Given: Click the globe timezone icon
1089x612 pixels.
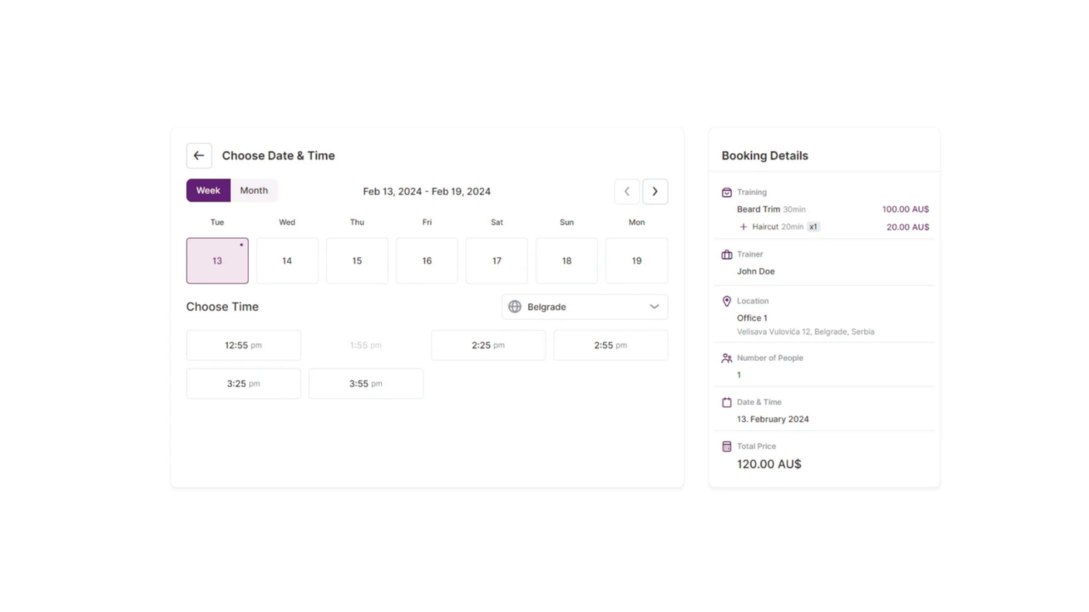Looking at the screenshot, I should click(x=515, y=306).
